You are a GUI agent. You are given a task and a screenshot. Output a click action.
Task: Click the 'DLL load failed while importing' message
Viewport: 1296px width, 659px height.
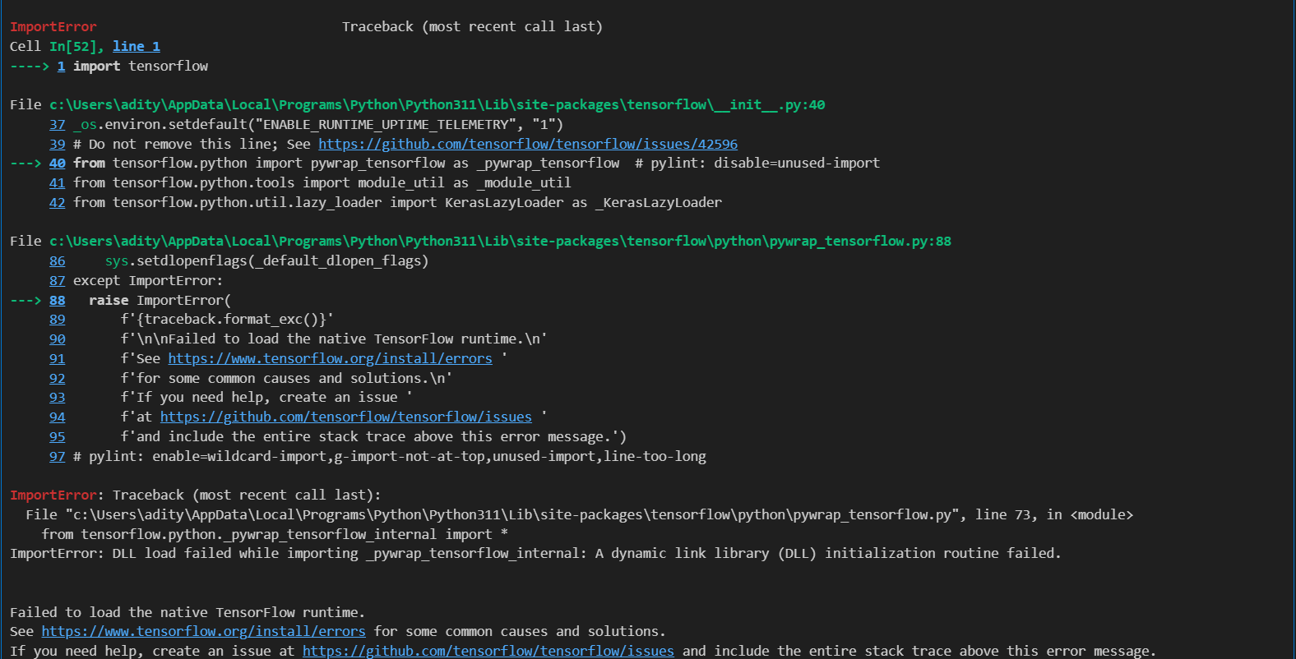coord(535,553)
